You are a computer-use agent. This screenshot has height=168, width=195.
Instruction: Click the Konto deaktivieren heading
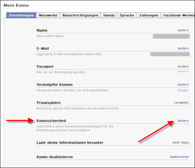(x=55, y=157)
